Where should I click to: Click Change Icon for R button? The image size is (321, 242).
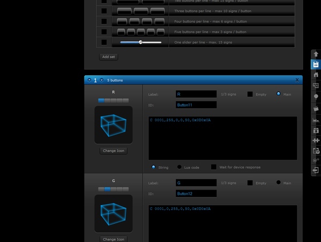113,151
